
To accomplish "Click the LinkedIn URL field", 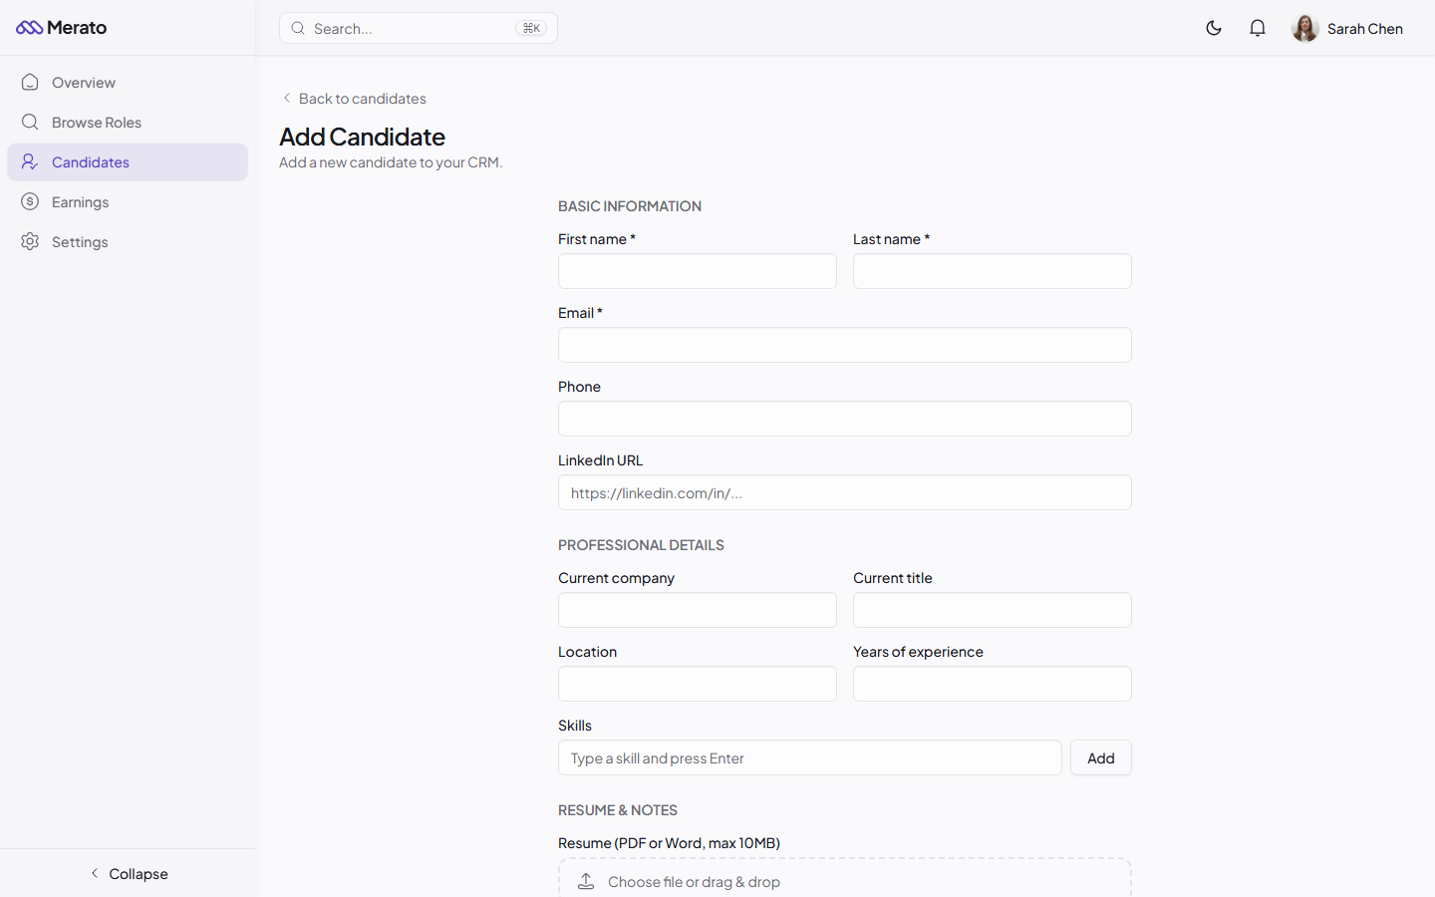I will [x=844, y=492].
